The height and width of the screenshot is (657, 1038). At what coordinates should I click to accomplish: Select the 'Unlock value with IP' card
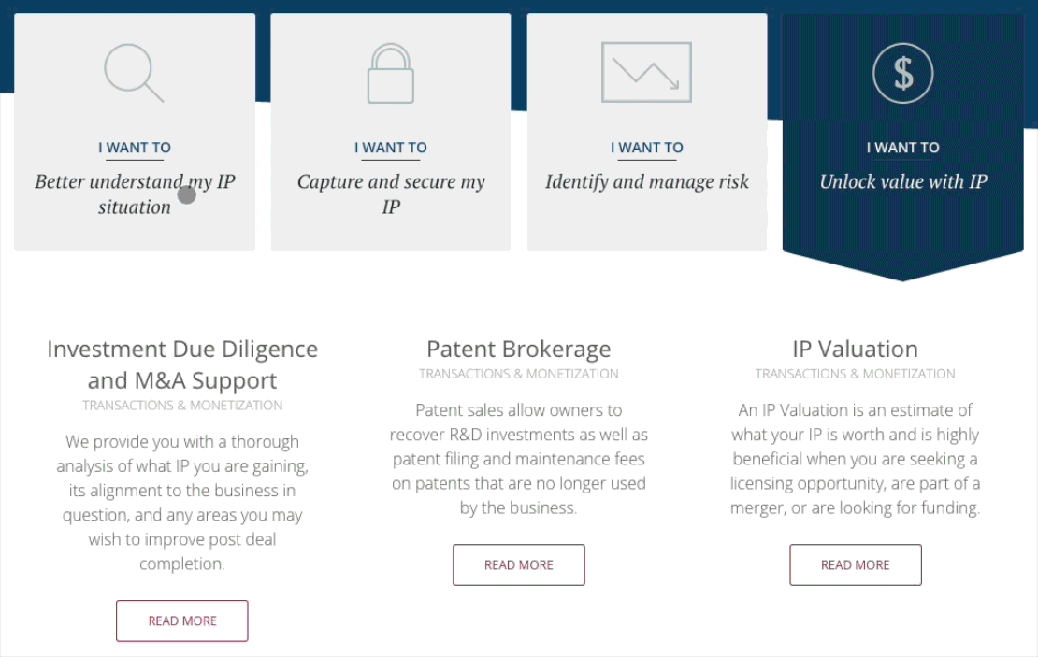pos(902,131)
